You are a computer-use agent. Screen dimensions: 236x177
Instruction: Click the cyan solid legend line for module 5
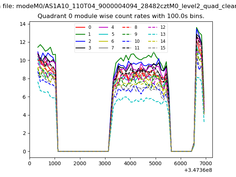(103, 34)
